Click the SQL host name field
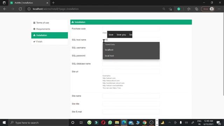The image size is (224, 126). (131, 40)
